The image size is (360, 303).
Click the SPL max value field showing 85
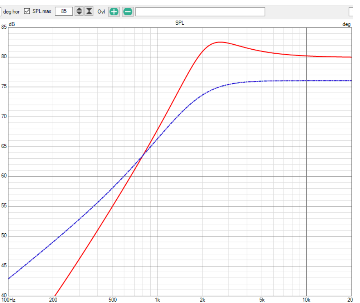(64, 11)
